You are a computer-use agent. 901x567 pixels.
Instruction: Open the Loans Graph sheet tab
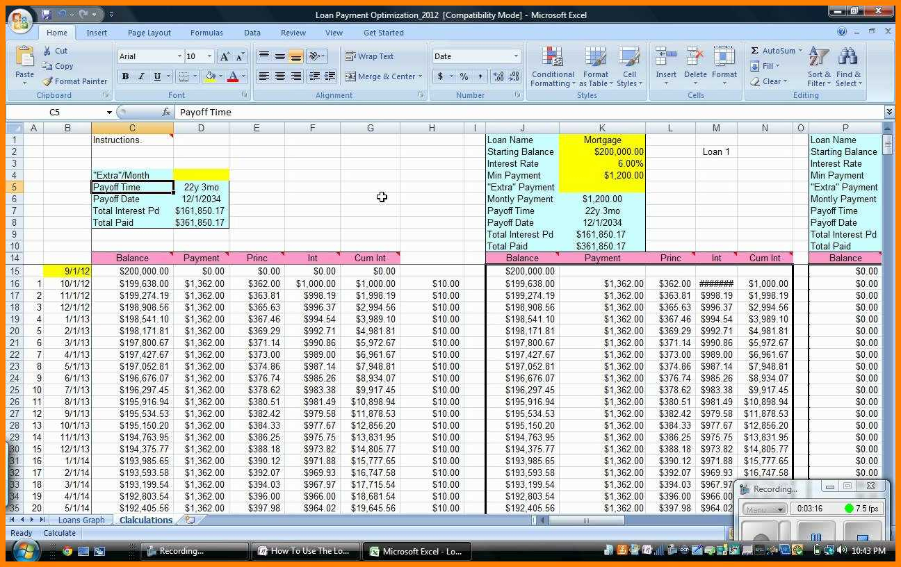tap(81, 520)
